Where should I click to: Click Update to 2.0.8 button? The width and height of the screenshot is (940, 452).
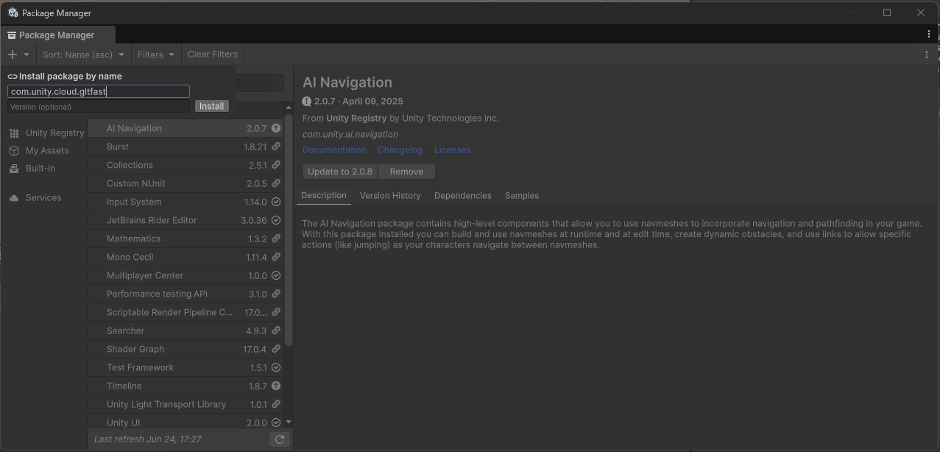(x=340, y=172)
